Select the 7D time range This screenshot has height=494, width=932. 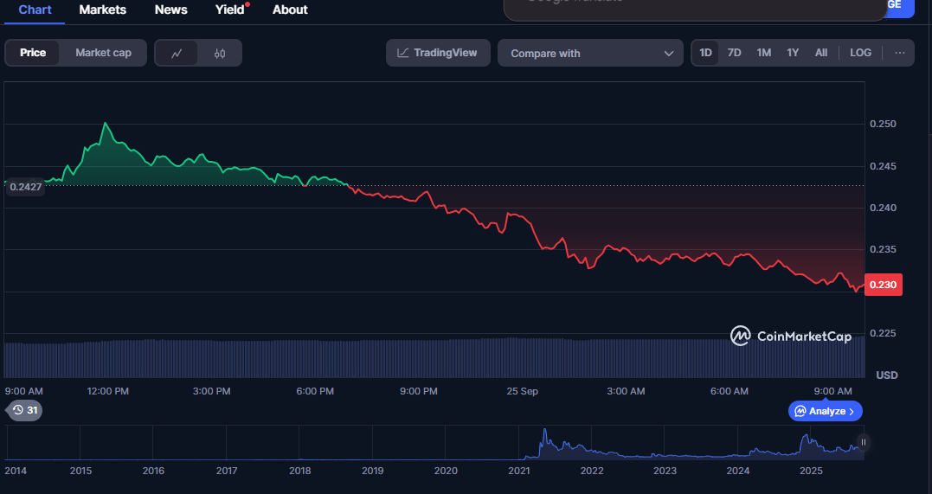coord(734,53)
